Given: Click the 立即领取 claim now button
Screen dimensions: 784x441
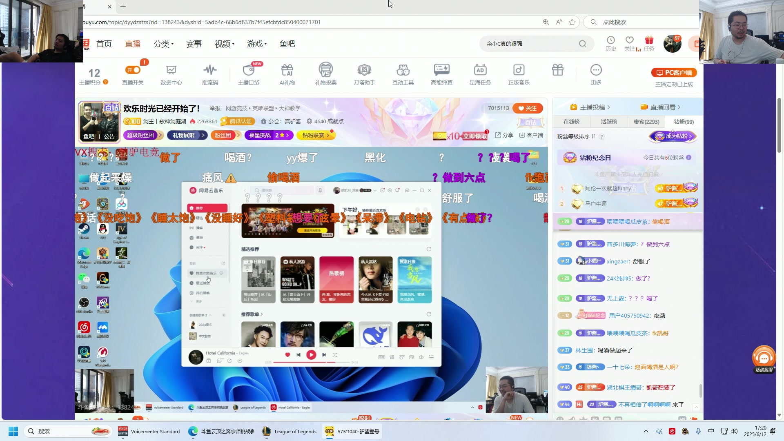Looking at the screenshot, I should (475, 136).
